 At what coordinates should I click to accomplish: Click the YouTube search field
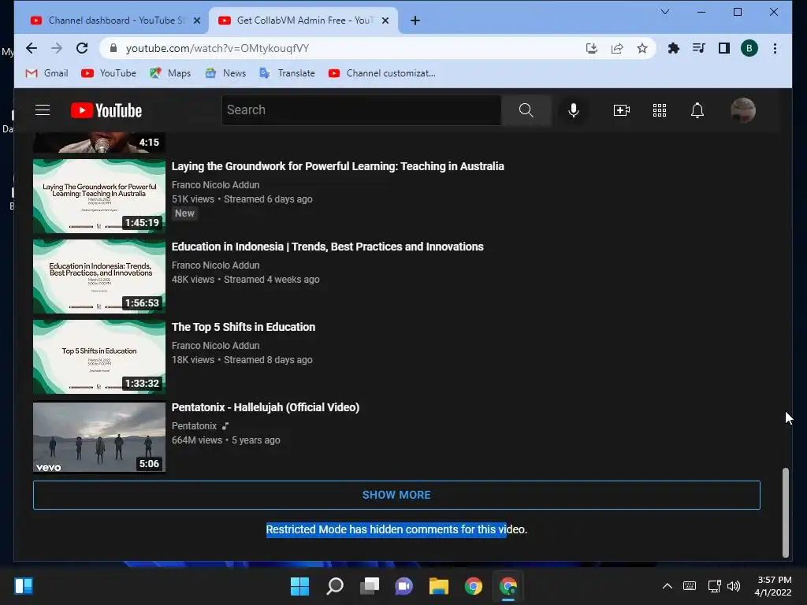tap(361, 110)
